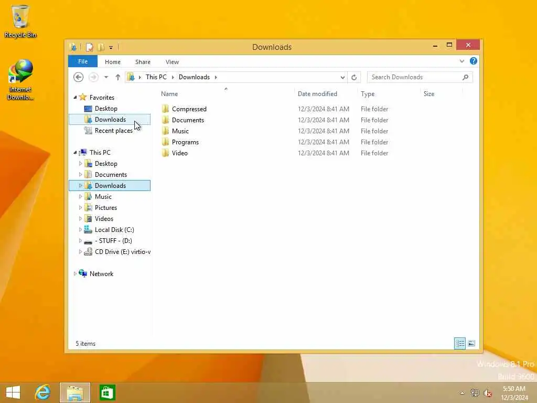Viewport: 537px width, 403px height.
Task: Launch Internet Download Manager desktop shortcut
Action: pyautogui.click(x=20, y=80)
